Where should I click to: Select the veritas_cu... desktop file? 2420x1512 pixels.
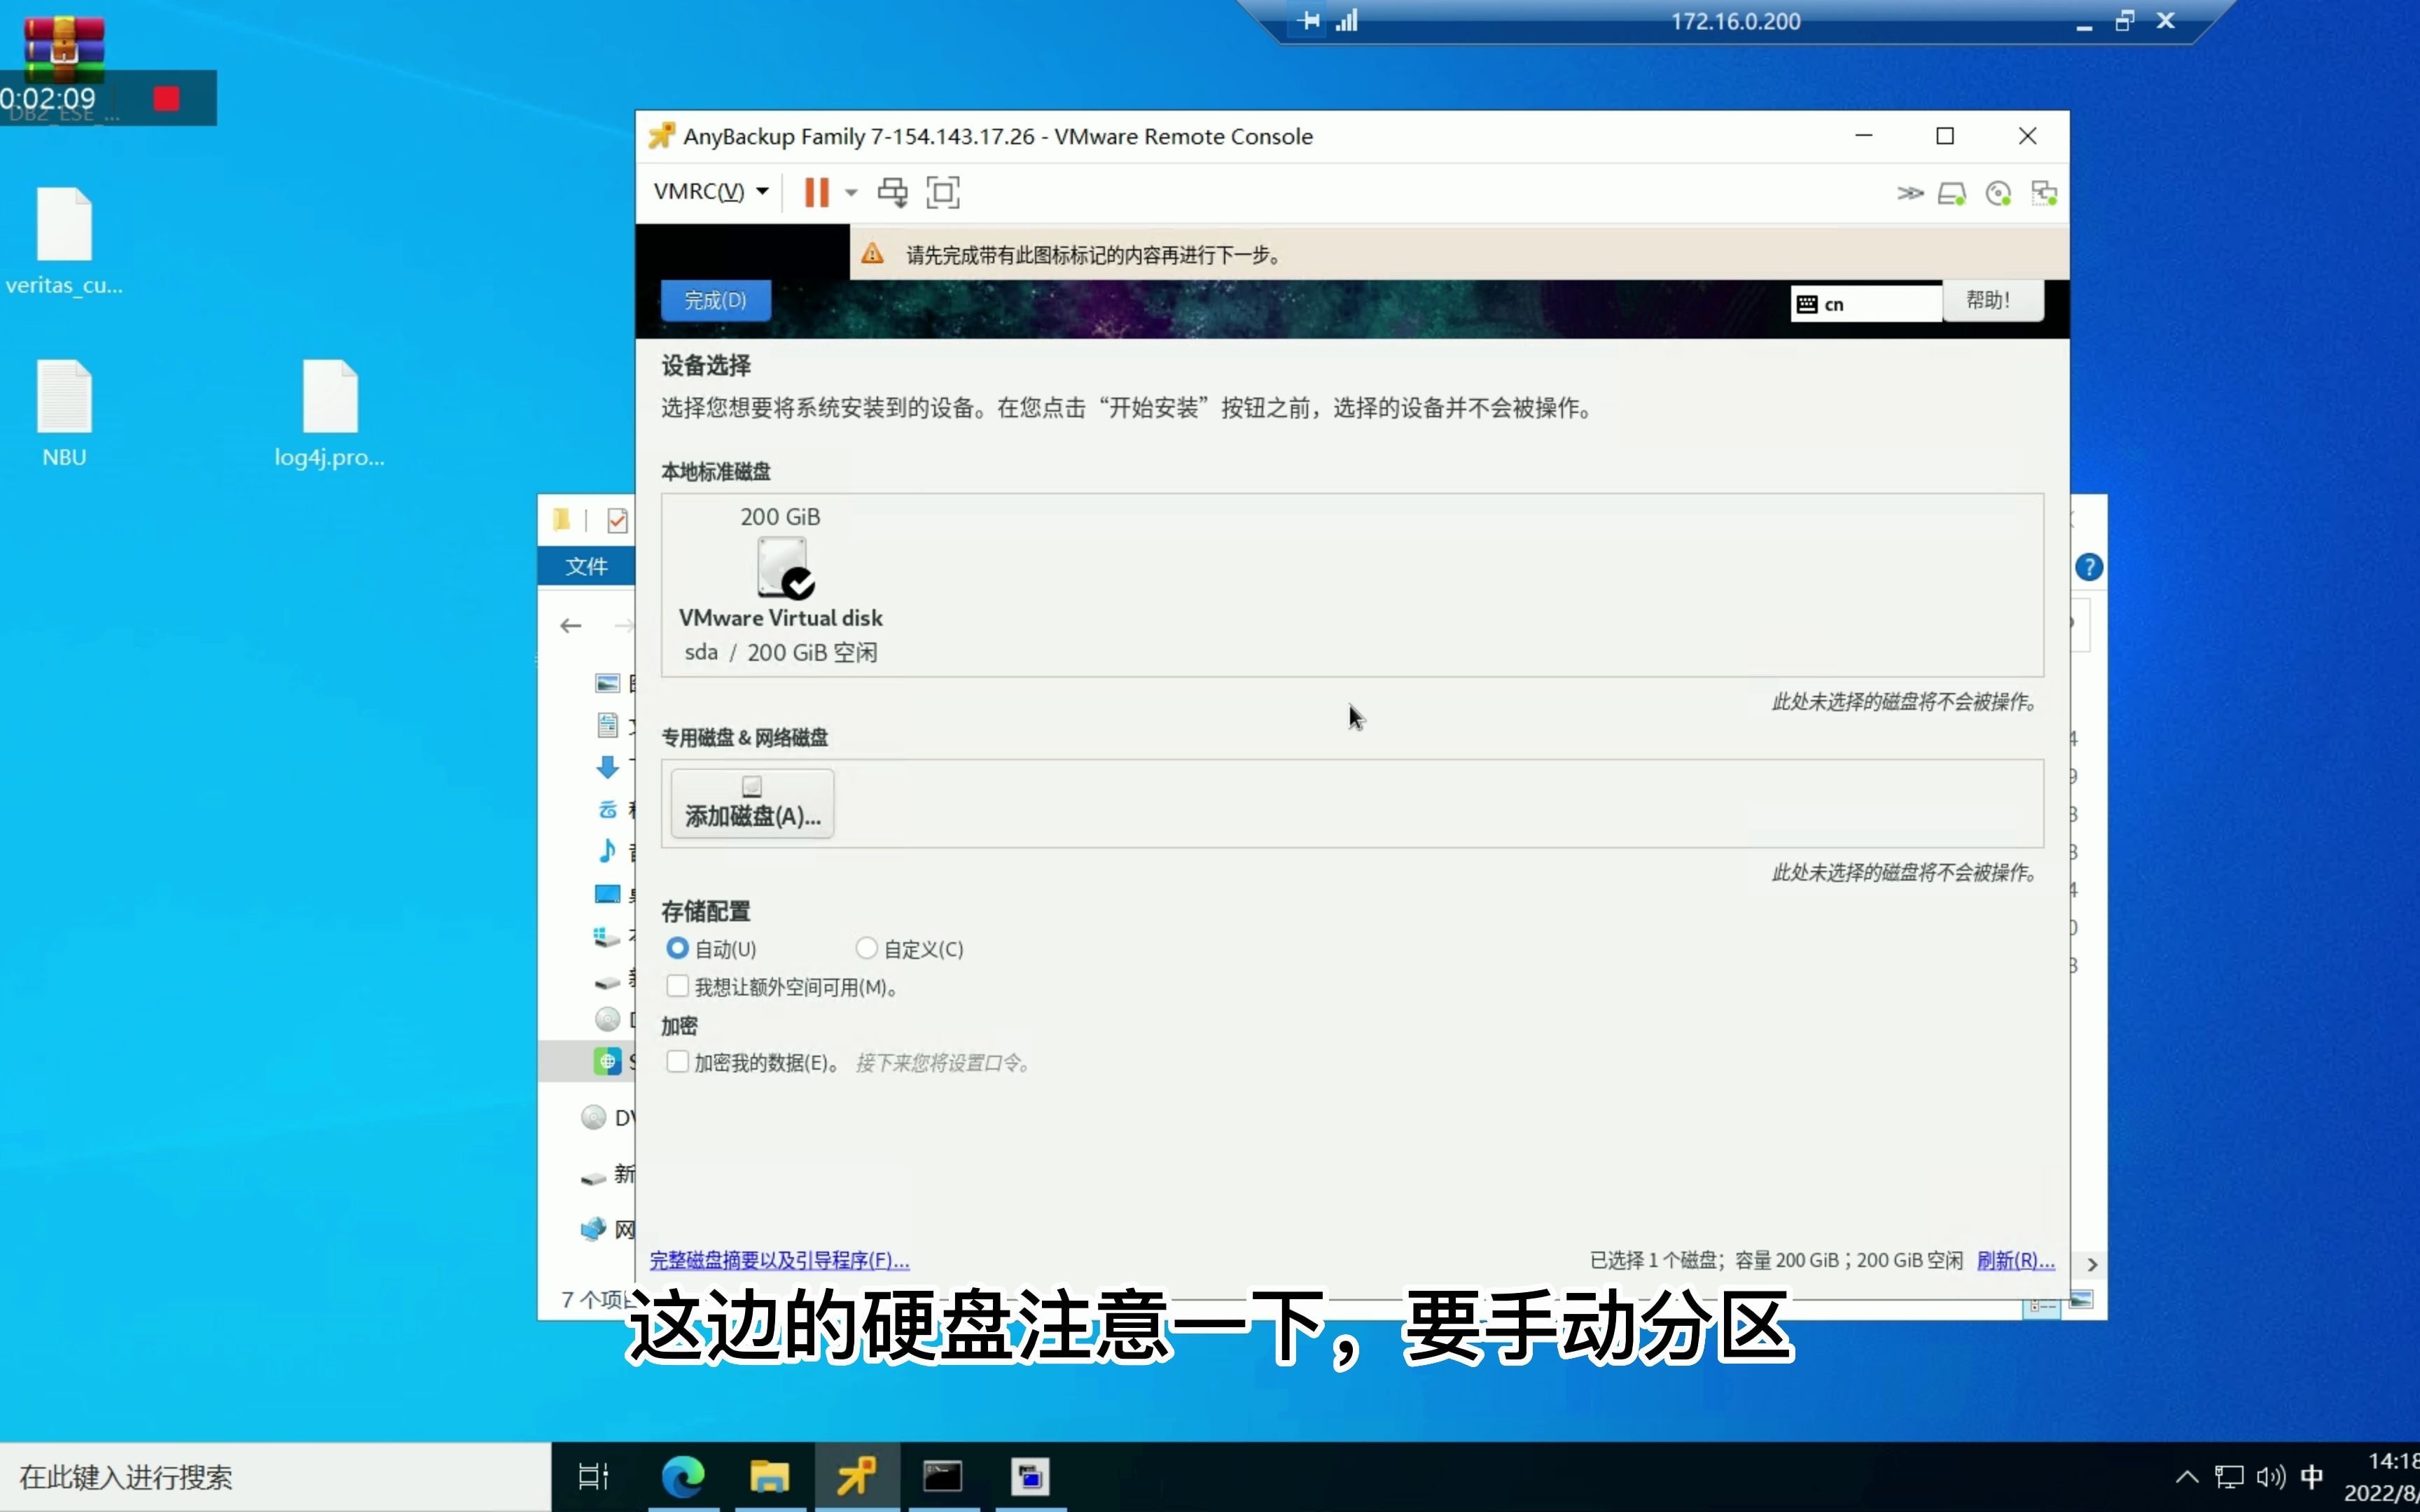click(64, 242)
